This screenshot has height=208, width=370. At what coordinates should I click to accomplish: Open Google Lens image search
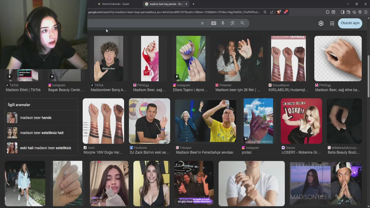[232, 23]
